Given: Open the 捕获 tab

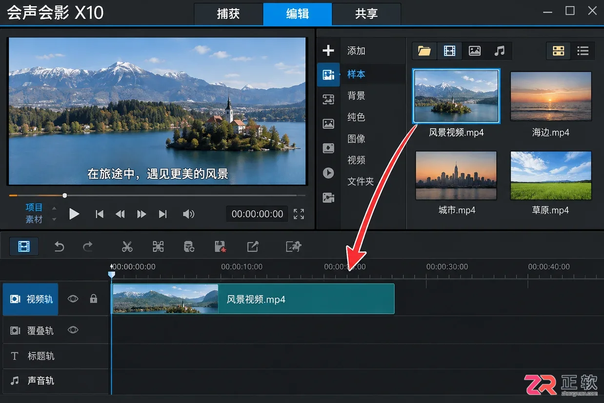Looking at the screenshot, I should click(228, 14).
